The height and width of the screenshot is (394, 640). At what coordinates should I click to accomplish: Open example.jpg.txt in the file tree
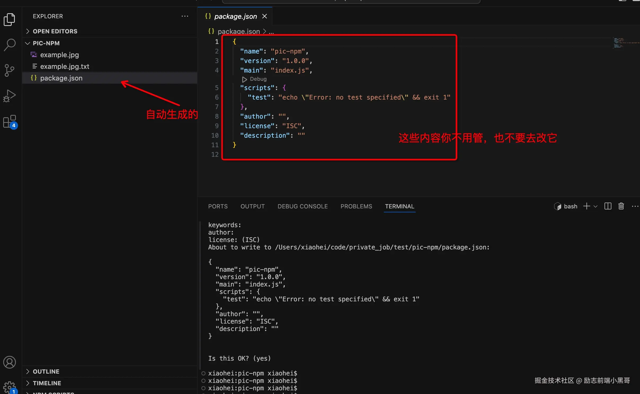click(x=65, y=66)
